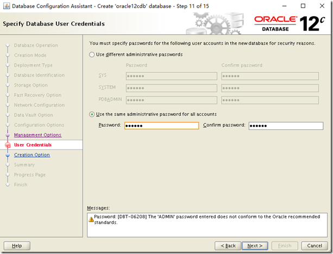Click the 'Progress Page' step text
333x254 pixels.
coord(30,175)
